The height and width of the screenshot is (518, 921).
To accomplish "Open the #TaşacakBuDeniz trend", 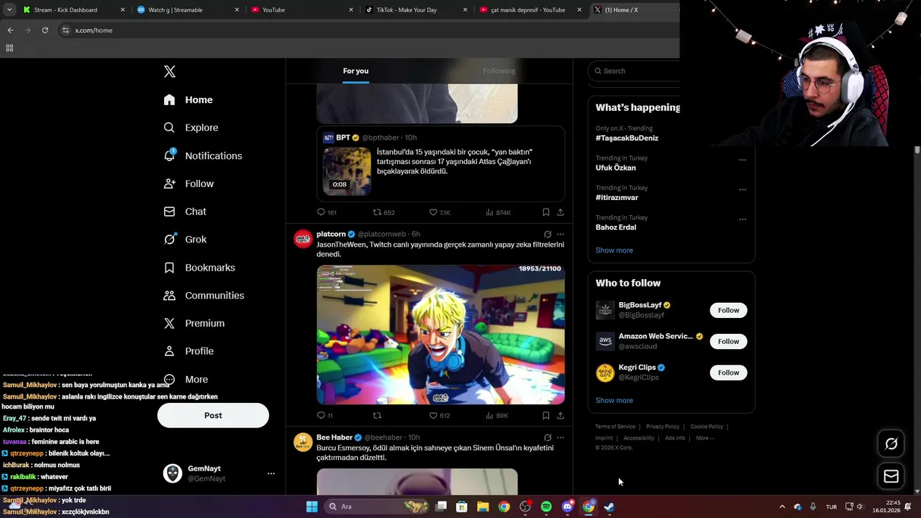I will [x=627, y=138].
